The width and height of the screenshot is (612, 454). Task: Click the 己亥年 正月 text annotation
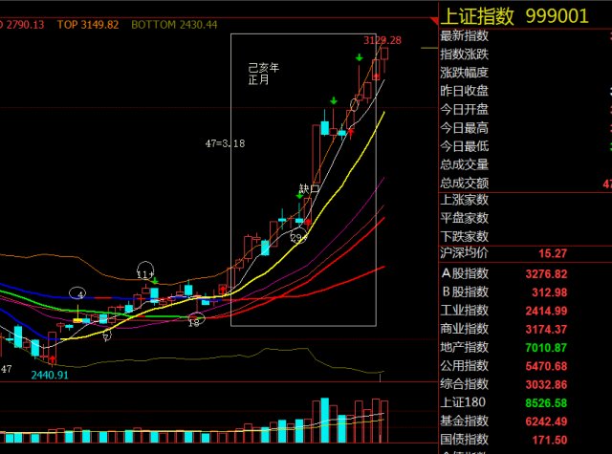(260, 75)
